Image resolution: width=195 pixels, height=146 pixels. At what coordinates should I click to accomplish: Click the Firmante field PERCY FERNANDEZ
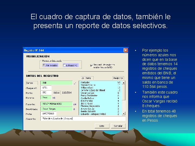point(56,104)
